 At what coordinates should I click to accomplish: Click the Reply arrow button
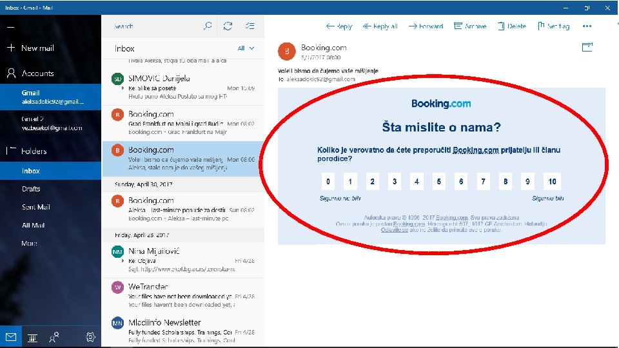pos(339,26)
